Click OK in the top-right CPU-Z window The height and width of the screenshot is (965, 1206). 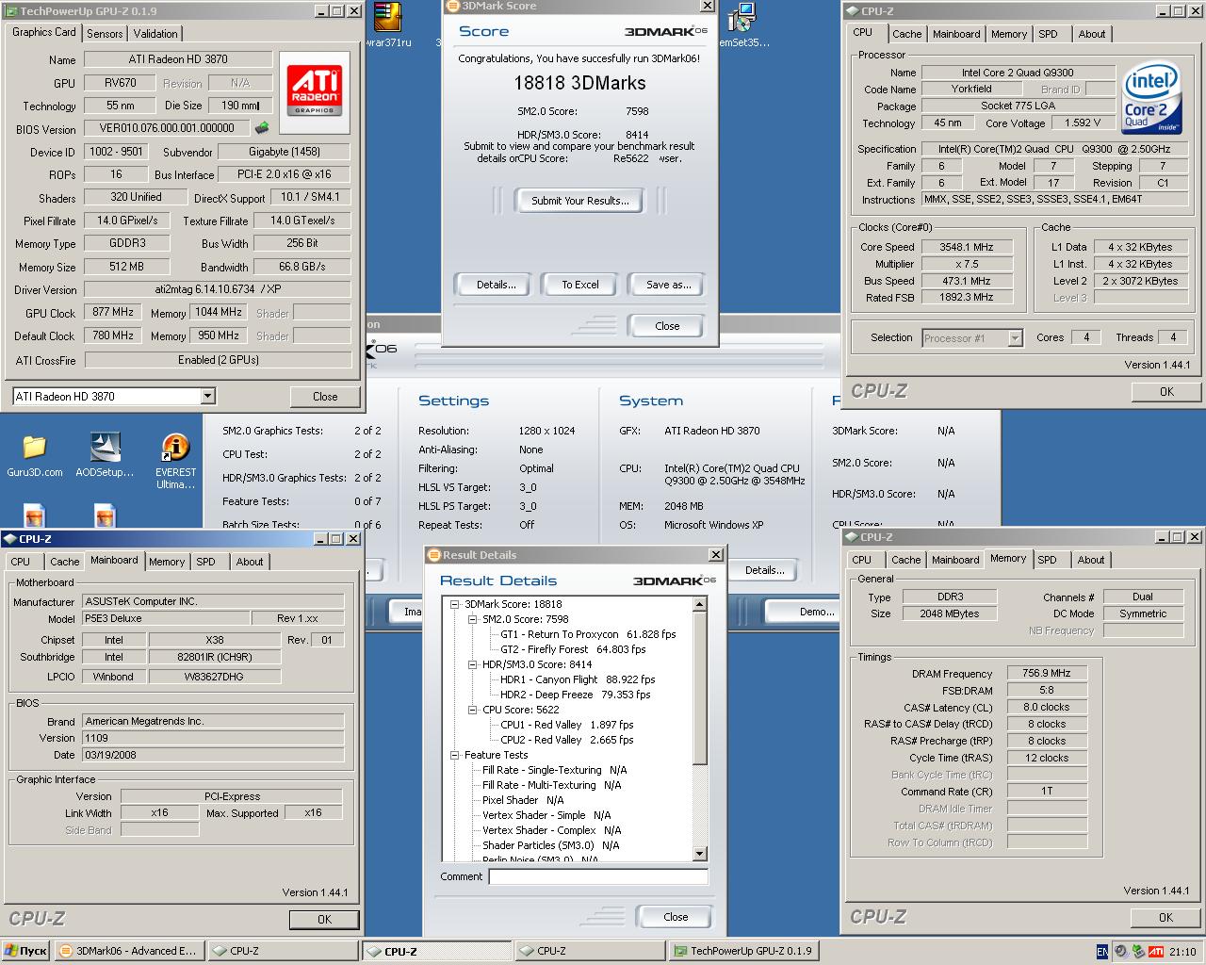pyautogui.click(x=1166, y=392)
